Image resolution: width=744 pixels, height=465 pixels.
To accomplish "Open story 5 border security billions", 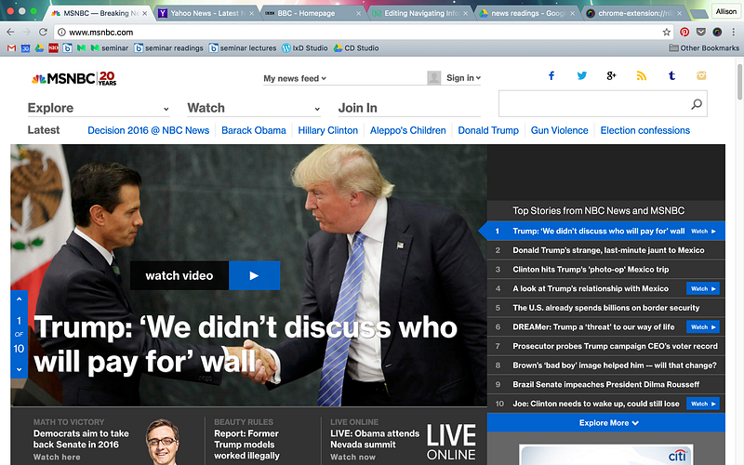I will (606, 308).
